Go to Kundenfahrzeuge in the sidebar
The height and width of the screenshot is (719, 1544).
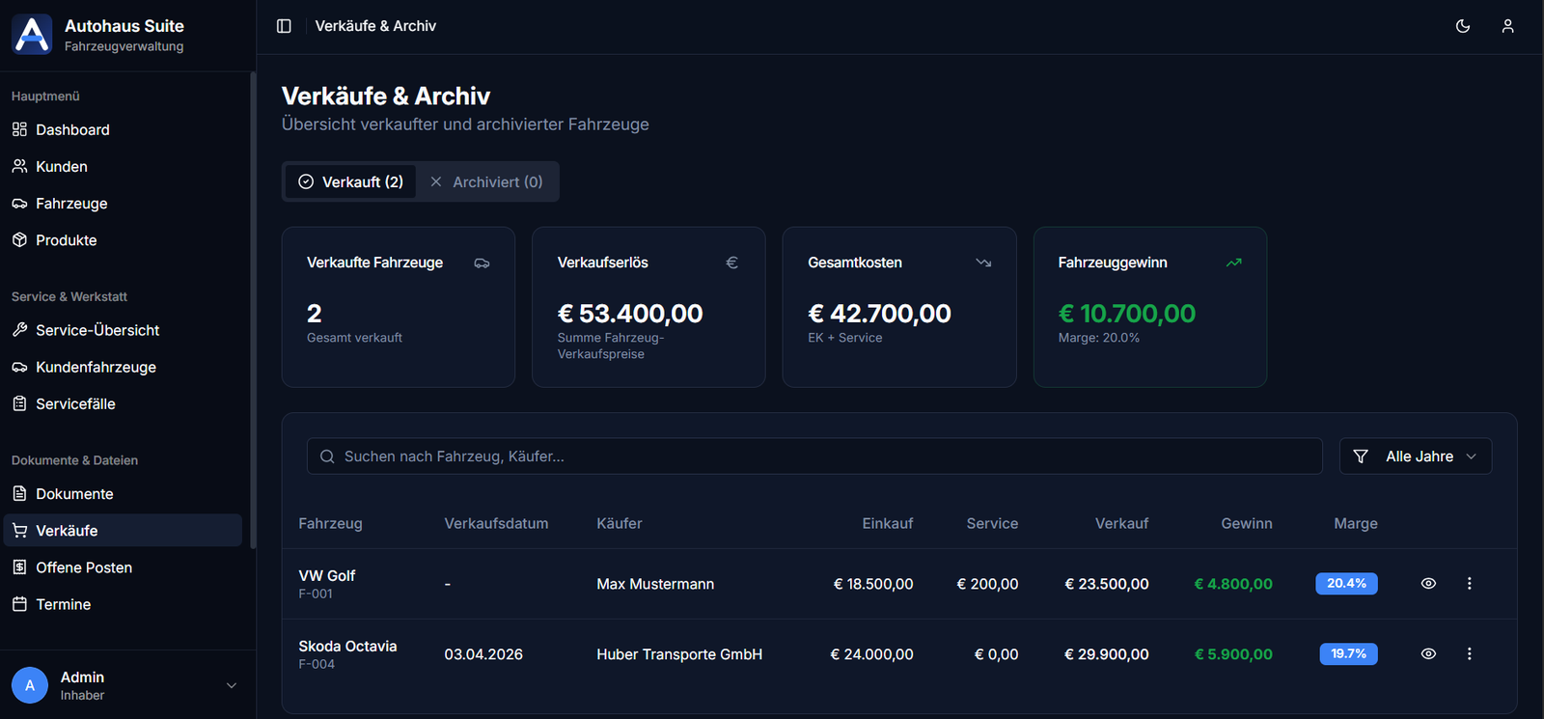96,367
